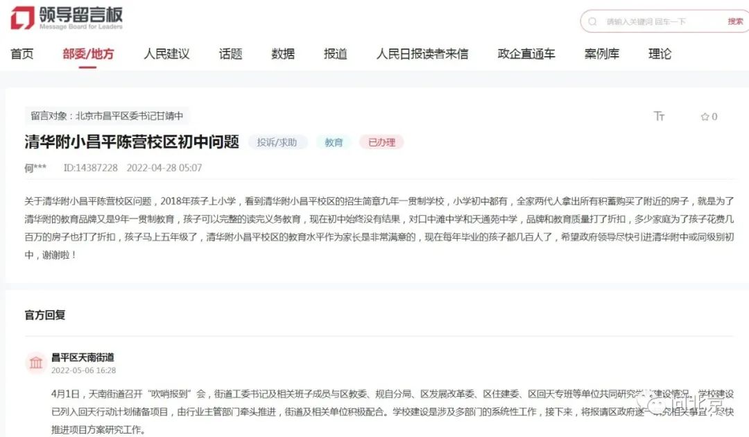Click the 留言对象 北京市昌平区委书记 label
749x437 pixels.
pos(107,116)
